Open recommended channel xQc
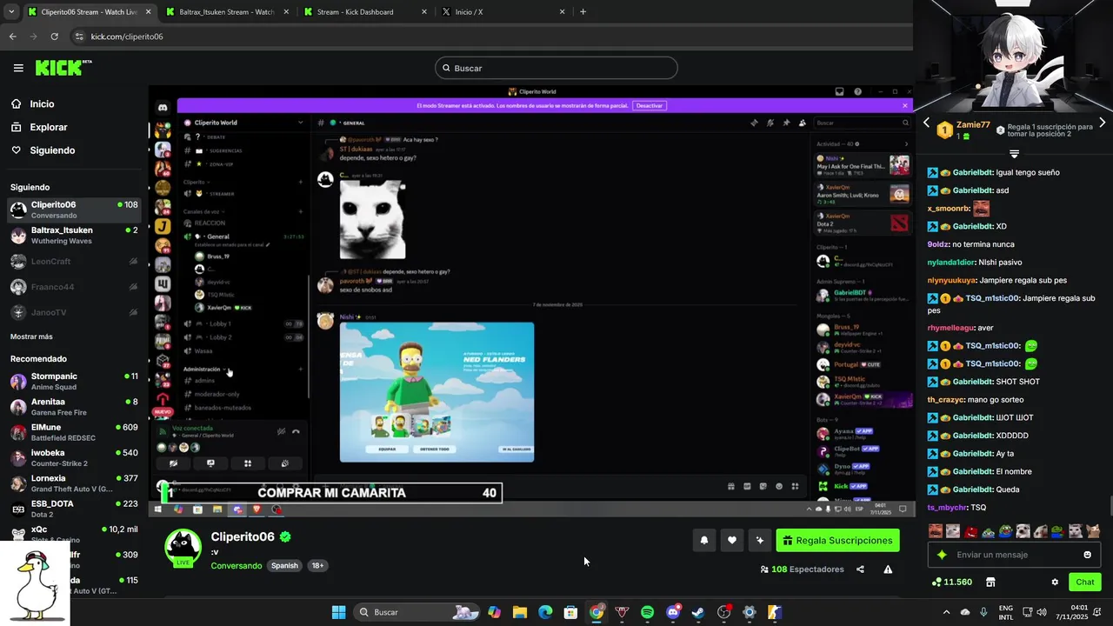Viewport: 1113px width, 626px height. click(74, 532)
